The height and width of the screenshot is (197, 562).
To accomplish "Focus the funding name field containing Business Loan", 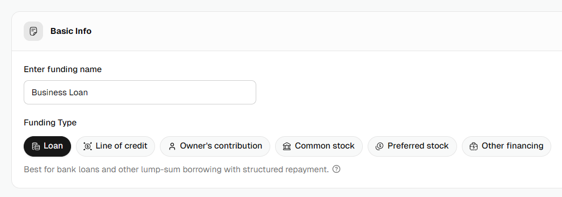I will point(140,93).
